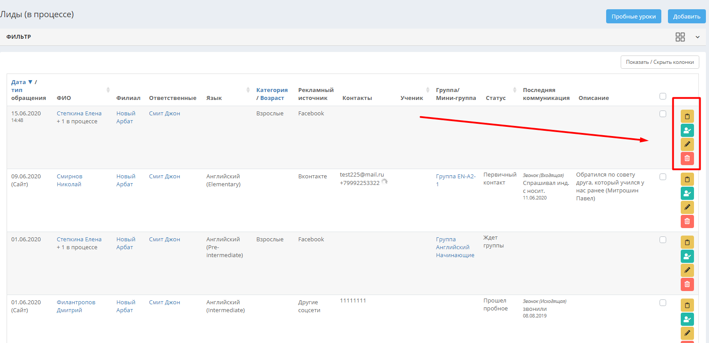Tick the select-all checkbox in table header
The width and height of the screenshot is (709, 343).
click(x=663, y=96)
